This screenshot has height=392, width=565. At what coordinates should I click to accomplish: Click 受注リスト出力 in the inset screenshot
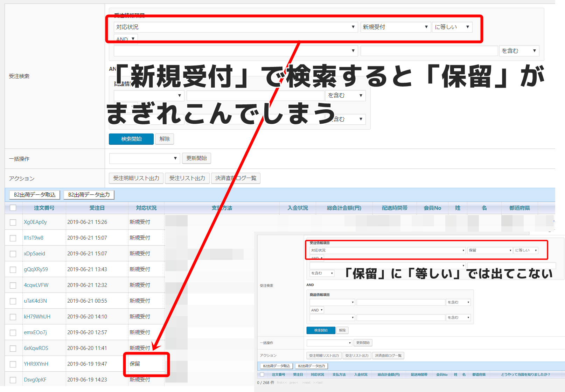coord(357,356)
